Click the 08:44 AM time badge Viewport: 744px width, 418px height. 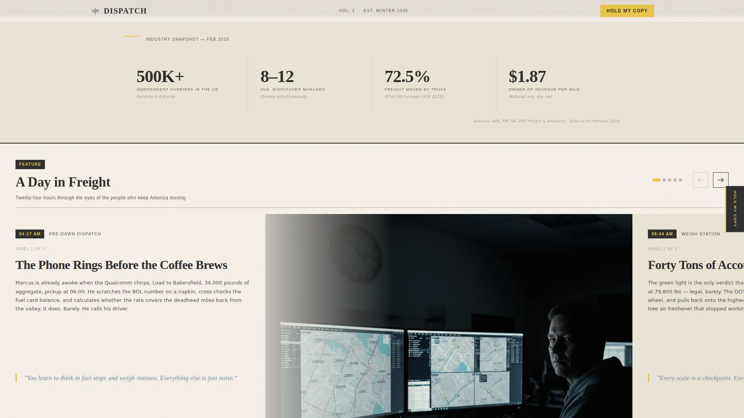pos(662,234)
